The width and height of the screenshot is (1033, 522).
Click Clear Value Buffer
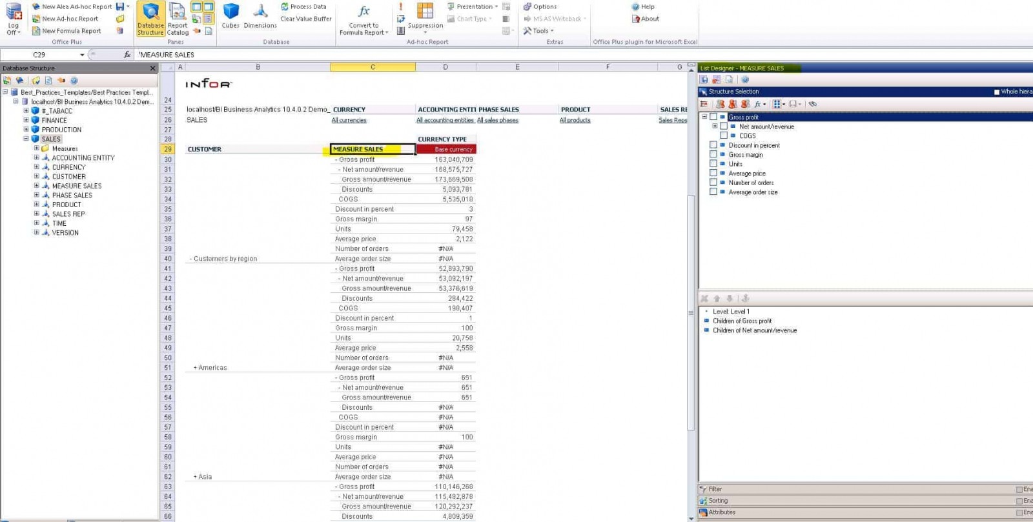point(305,19)
